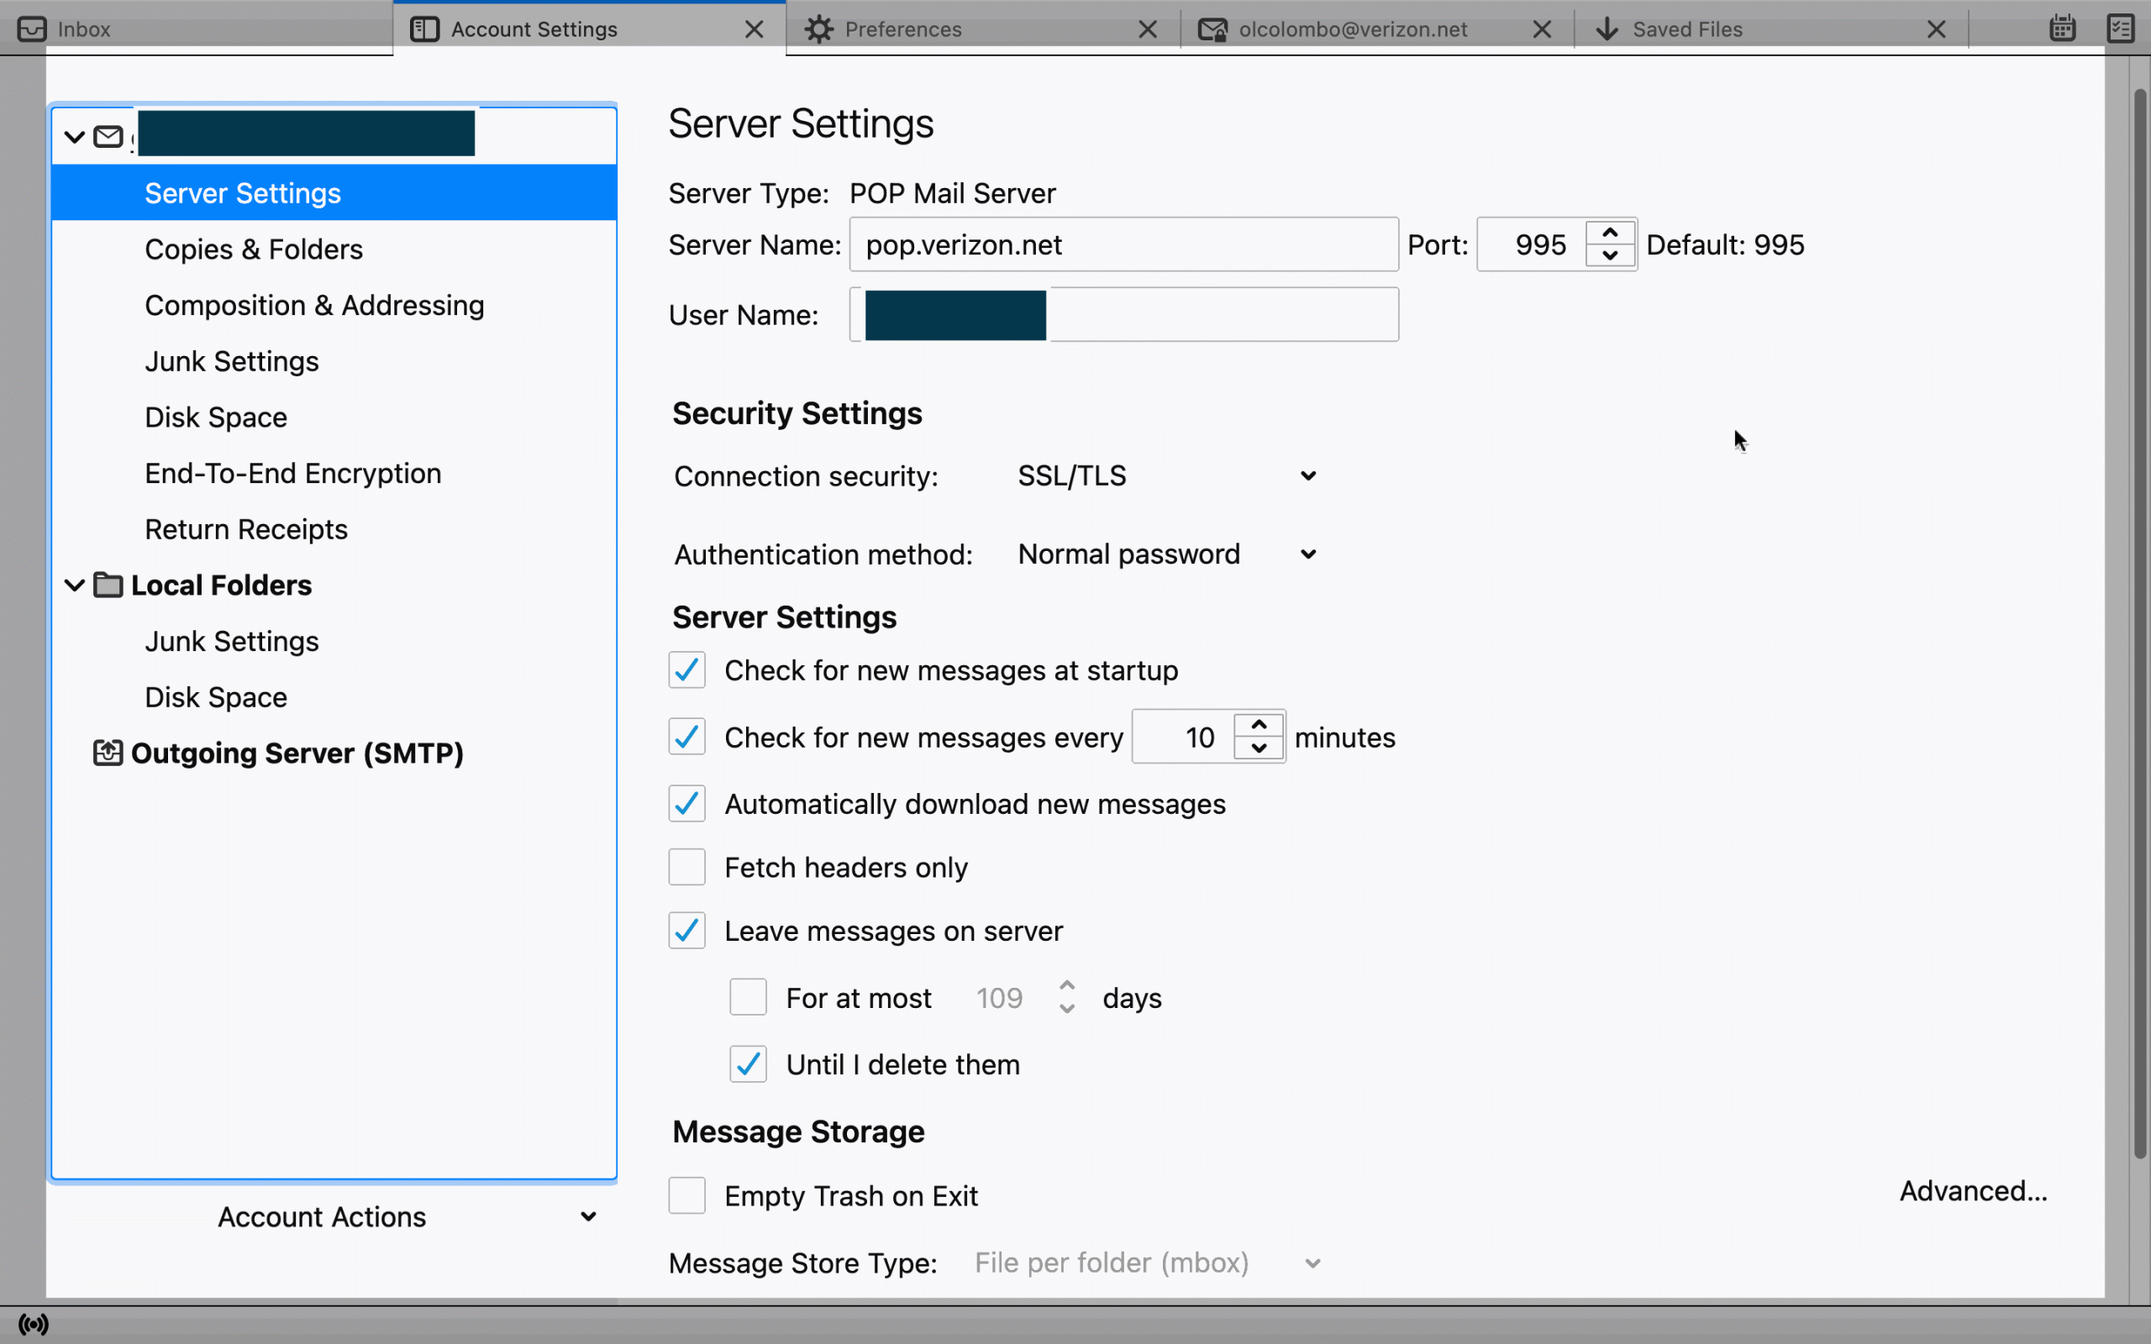Enable the Fetch headers only checkbox
The width and height of the screenshot is (2151, 1344).
coord(686,867)
